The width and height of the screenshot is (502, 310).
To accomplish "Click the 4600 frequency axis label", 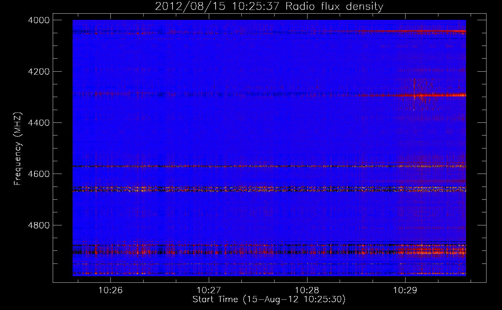I will click(38, 174).
